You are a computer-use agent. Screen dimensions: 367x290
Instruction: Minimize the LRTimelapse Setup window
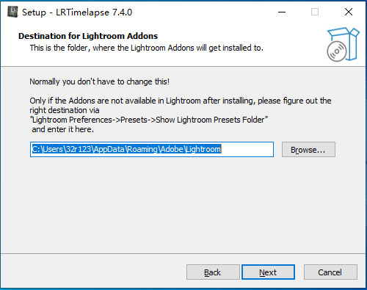(282, 12)
